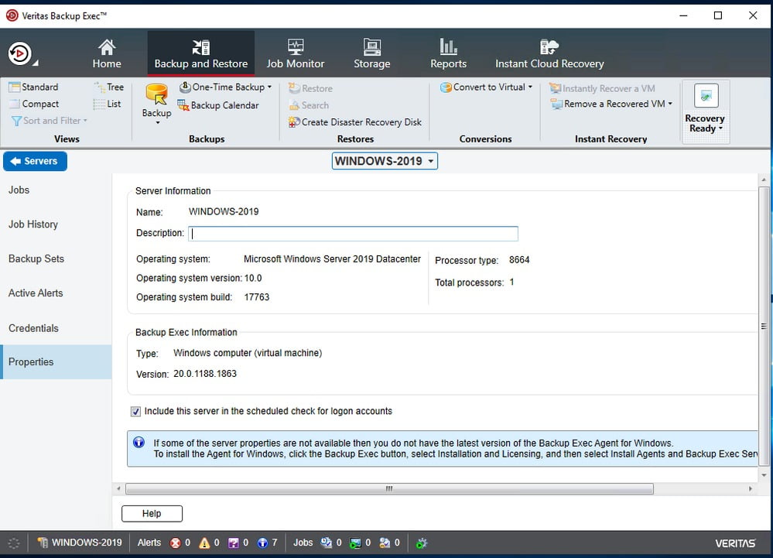Go back to Servers
This screenshot has height=558, width=773.
coord(35,161)
